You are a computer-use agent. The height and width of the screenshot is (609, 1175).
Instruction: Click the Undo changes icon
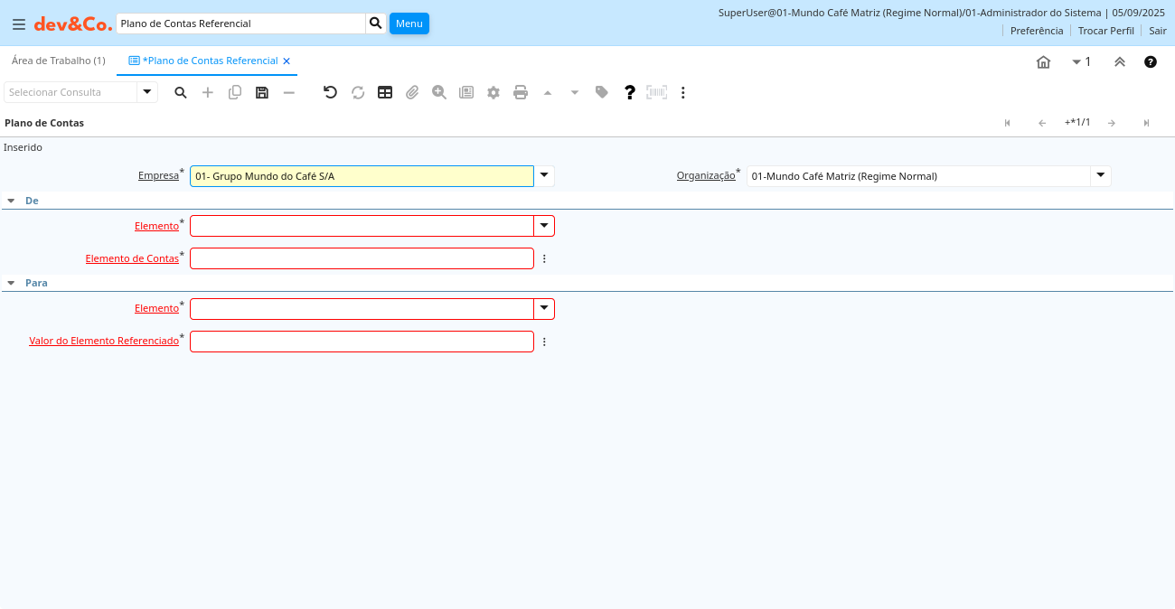click(x=330, y=92)
